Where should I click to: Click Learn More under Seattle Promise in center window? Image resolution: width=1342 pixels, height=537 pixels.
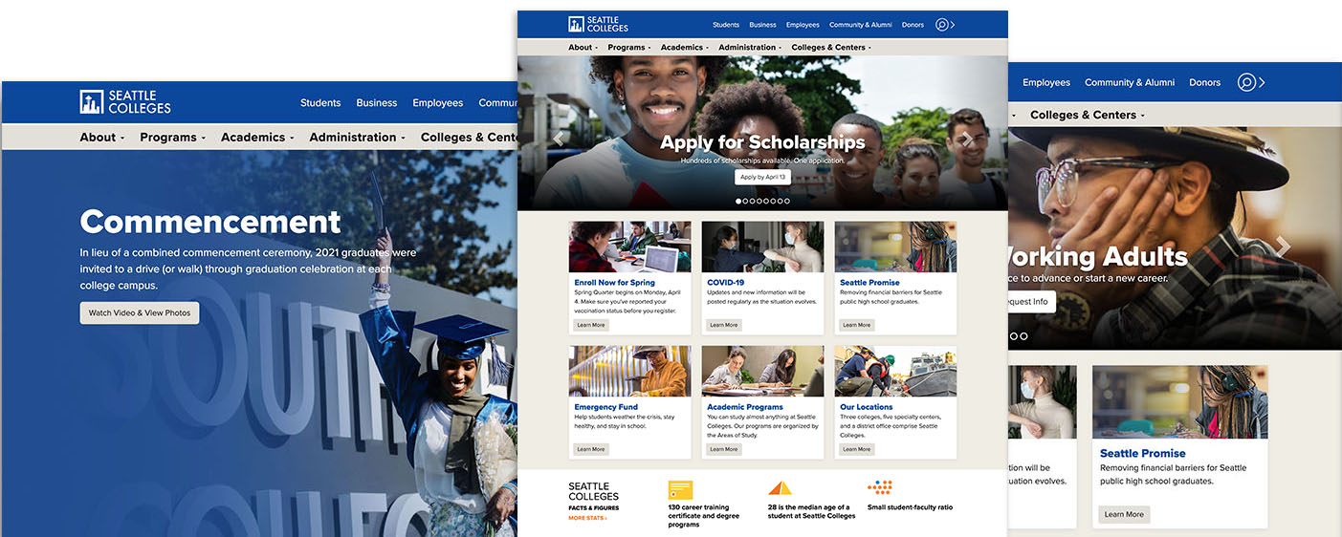857,325
